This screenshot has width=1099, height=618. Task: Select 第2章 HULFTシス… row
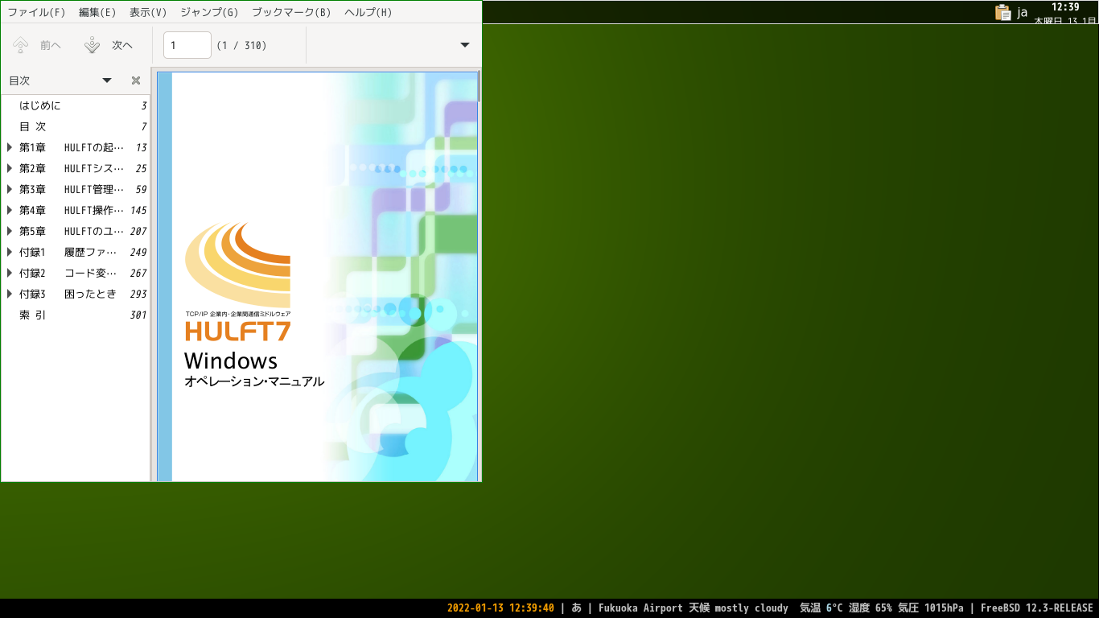coord(76,168)
